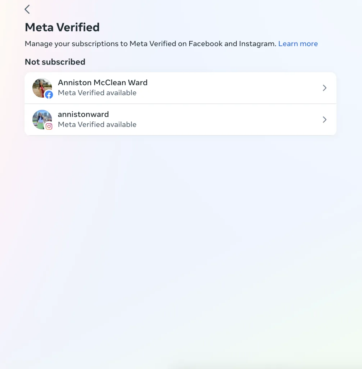Image resolution: width=362 pixels, height=369 pixels.
Task: Click the Meta Verified page title
Action: pos(62,27)
